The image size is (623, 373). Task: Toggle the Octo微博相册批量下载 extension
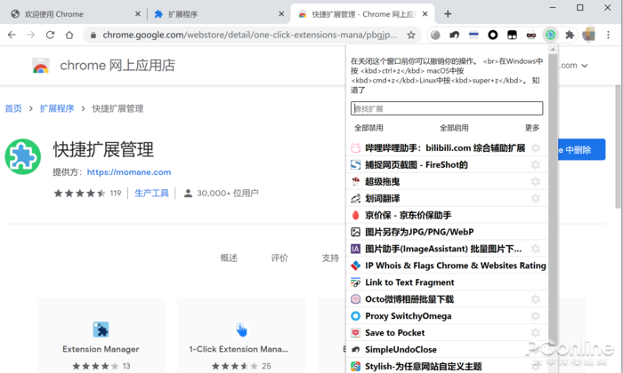pyautogui.click(x=409, y=299)
